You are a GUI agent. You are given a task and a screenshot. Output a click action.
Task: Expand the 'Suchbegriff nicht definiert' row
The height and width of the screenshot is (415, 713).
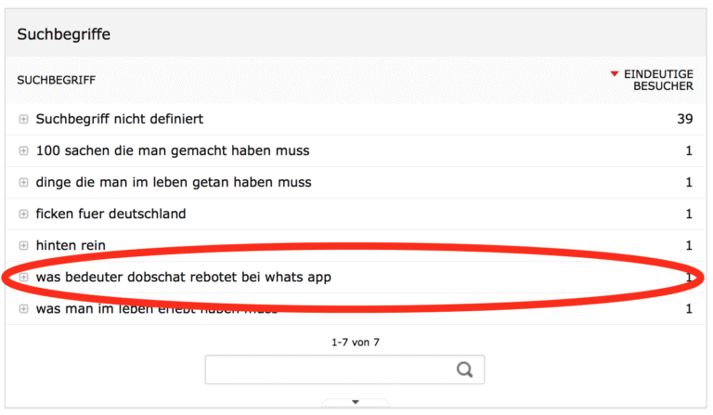[x=24, y=120]
